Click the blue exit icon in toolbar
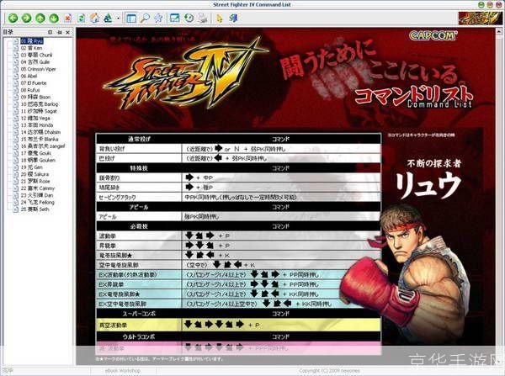 pyautogui.click(x=233, y=18)
